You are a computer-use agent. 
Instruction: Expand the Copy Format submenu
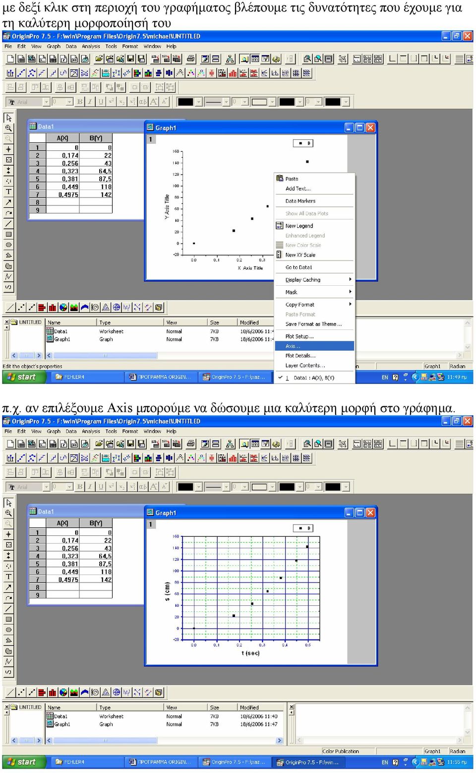click(315, 305)
